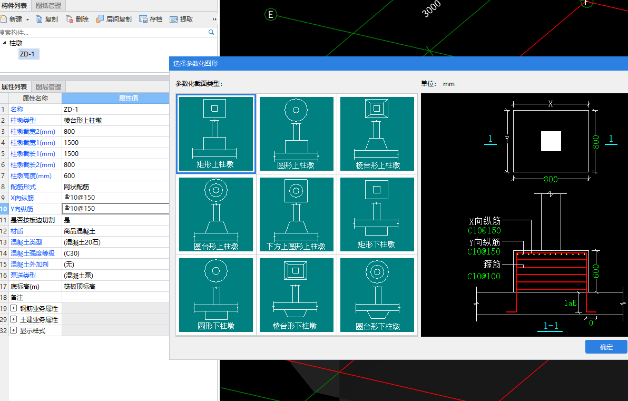Collapse the 柱墩 tree node

click(4, 43)
